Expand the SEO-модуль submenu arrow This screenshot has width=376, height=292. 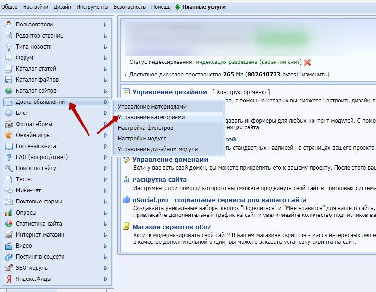point(105,268)
